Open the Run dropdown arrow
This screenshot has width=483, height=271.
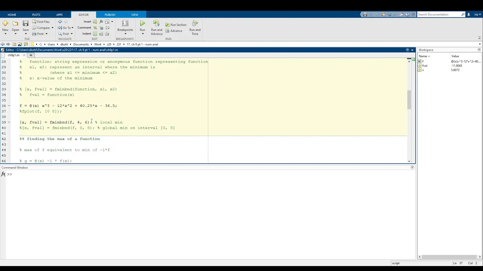(x=142, y=34)
